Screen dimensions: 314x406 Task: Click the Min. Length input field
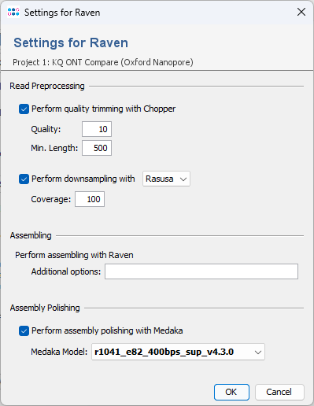point(97,148)
